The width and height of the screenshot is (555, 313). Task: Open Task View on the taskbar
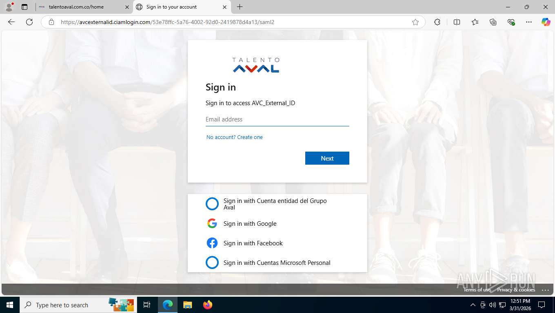(147, 305)
